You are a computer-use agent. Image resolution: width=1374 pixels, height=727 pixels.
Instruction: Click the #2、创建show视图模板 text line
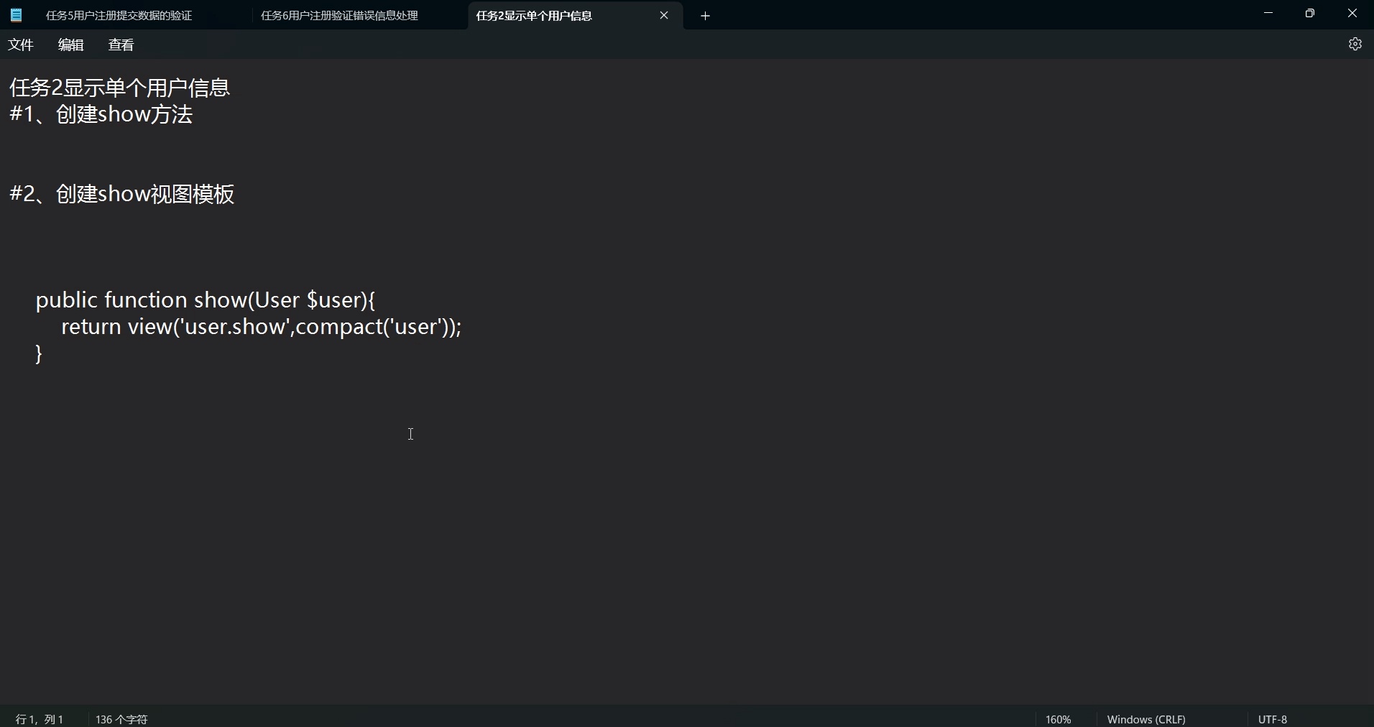(x=121, y=193)
